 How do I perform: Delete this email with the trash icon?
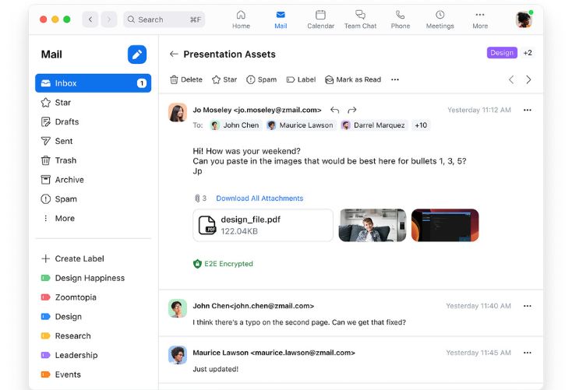pos(186,79)
